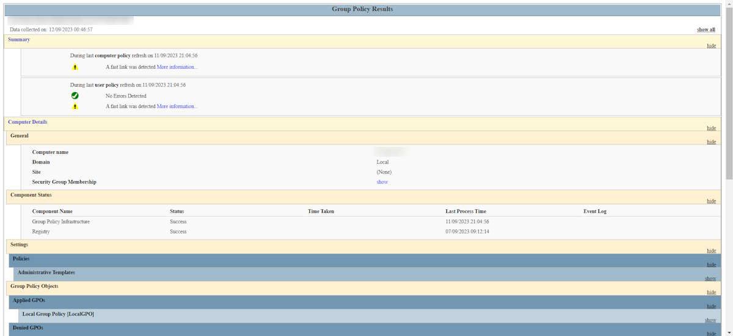Hide the Group Policy Objects section
733x336 pixels.
[x=711, y=292]
